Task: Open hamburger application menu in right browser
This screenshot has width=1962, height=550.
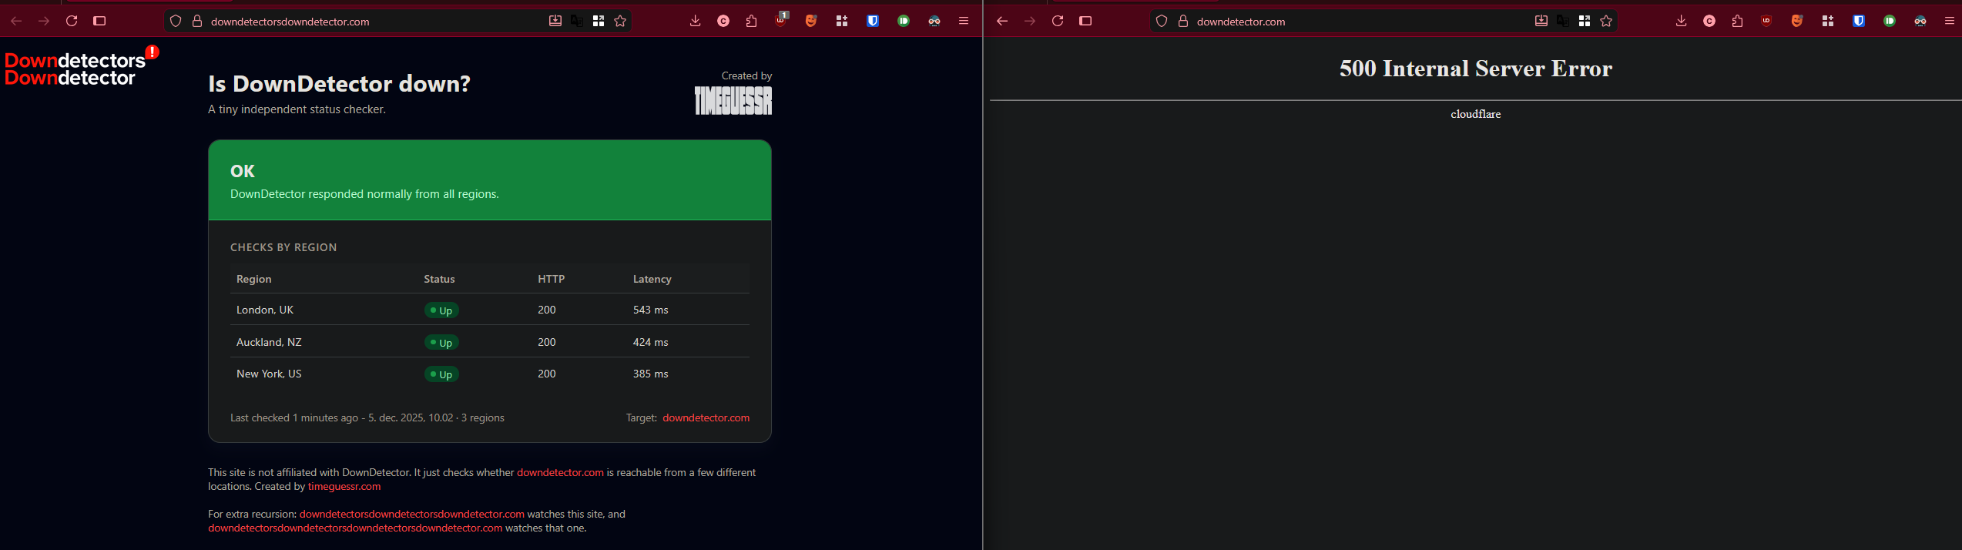Action: point(1950,21)
